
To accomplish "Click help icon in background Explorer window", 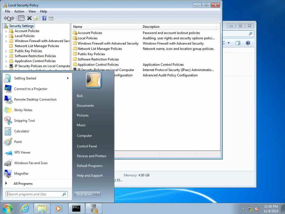I will click(x=248, y=43).
